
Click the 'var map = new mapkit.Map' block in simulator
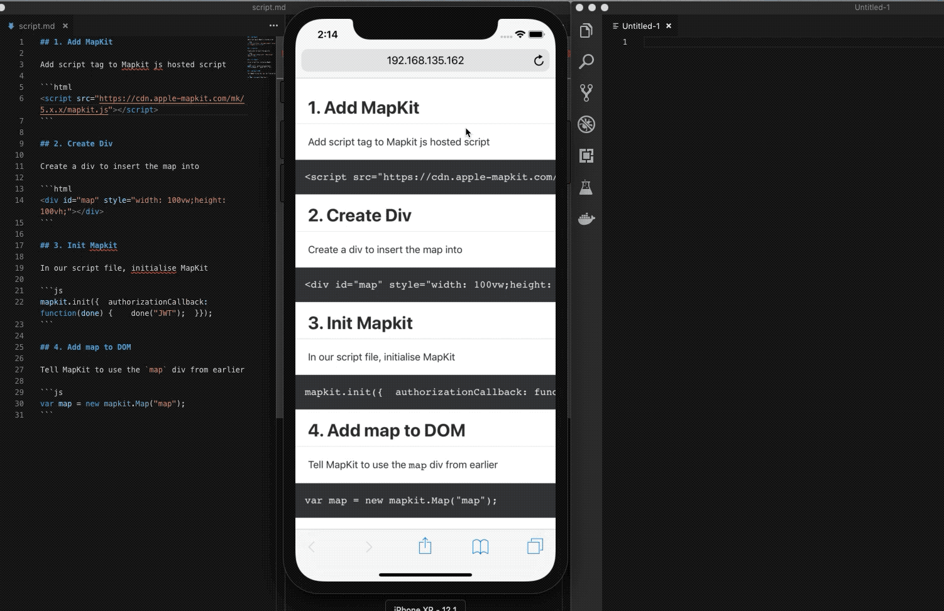point(425,500)
